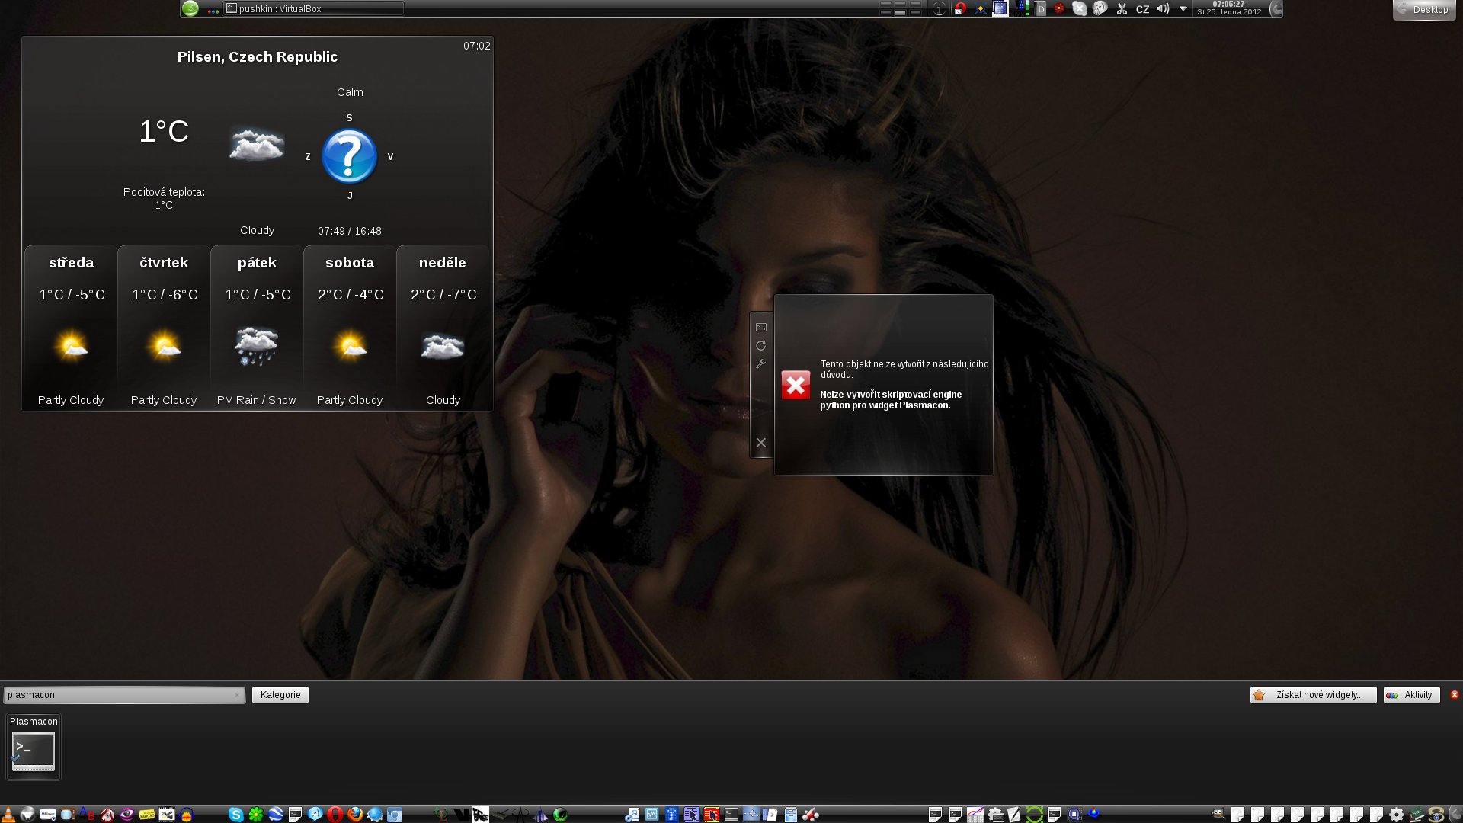Select pushkin : VirtualBox taskbar entry
The image size is (1463, 823).
312,9
